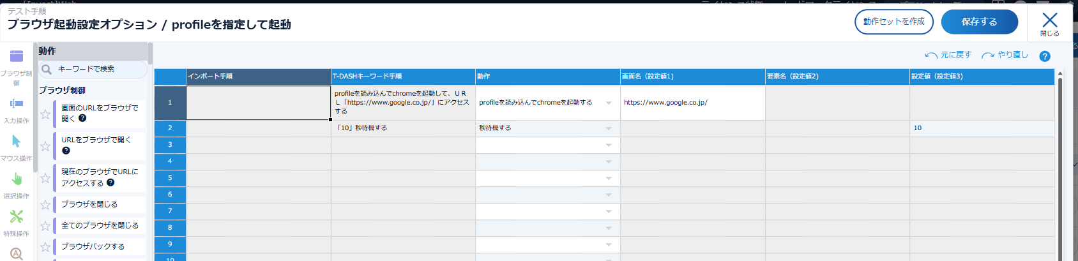Click ブラウザ制御 section heading in list

point(62,91)
